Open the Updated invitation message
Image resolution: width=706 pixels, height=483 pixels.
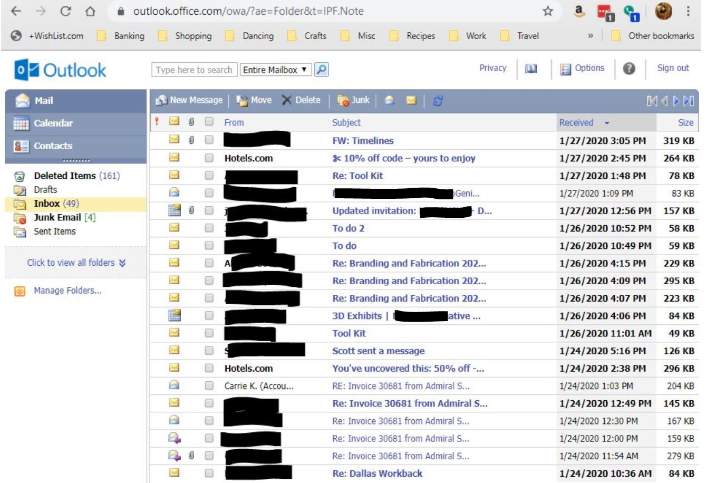pyautogui.click(x=412, y=210)
